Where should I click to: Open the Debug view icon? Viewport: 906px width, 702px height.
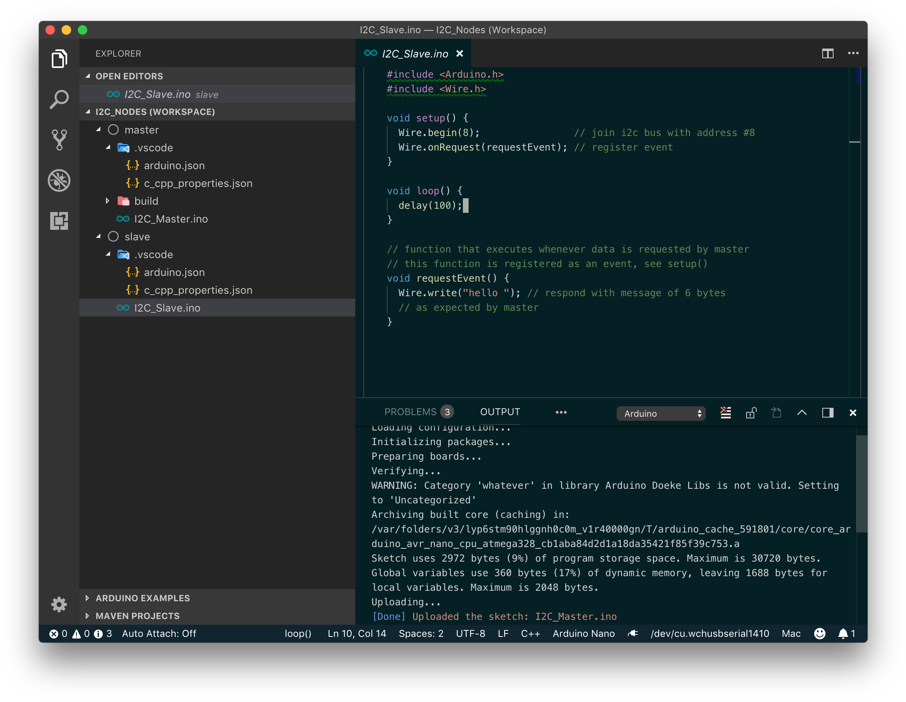click(59, 180)
